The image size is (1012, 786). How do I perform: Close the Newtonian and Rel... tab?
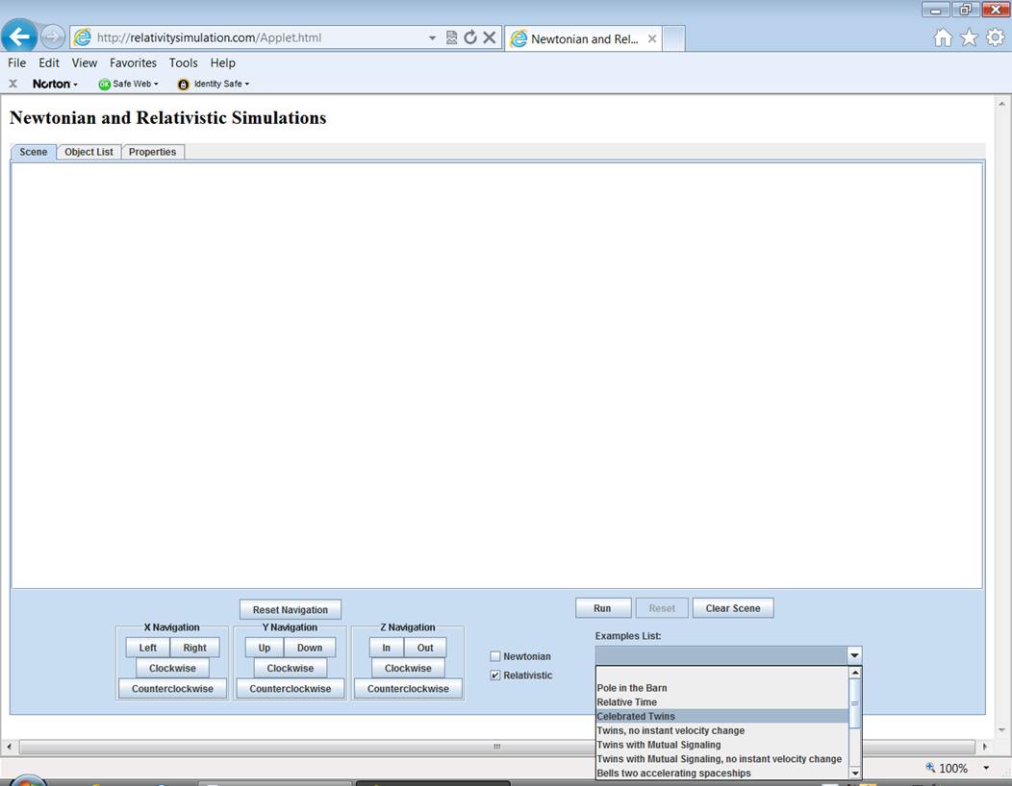click(652, 38)
